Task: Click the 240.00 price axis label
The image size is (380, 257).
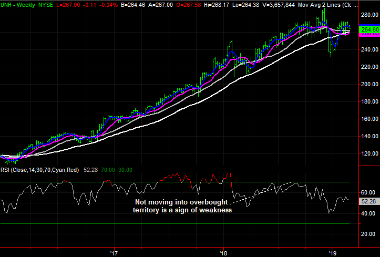Action: coord(370,49)
